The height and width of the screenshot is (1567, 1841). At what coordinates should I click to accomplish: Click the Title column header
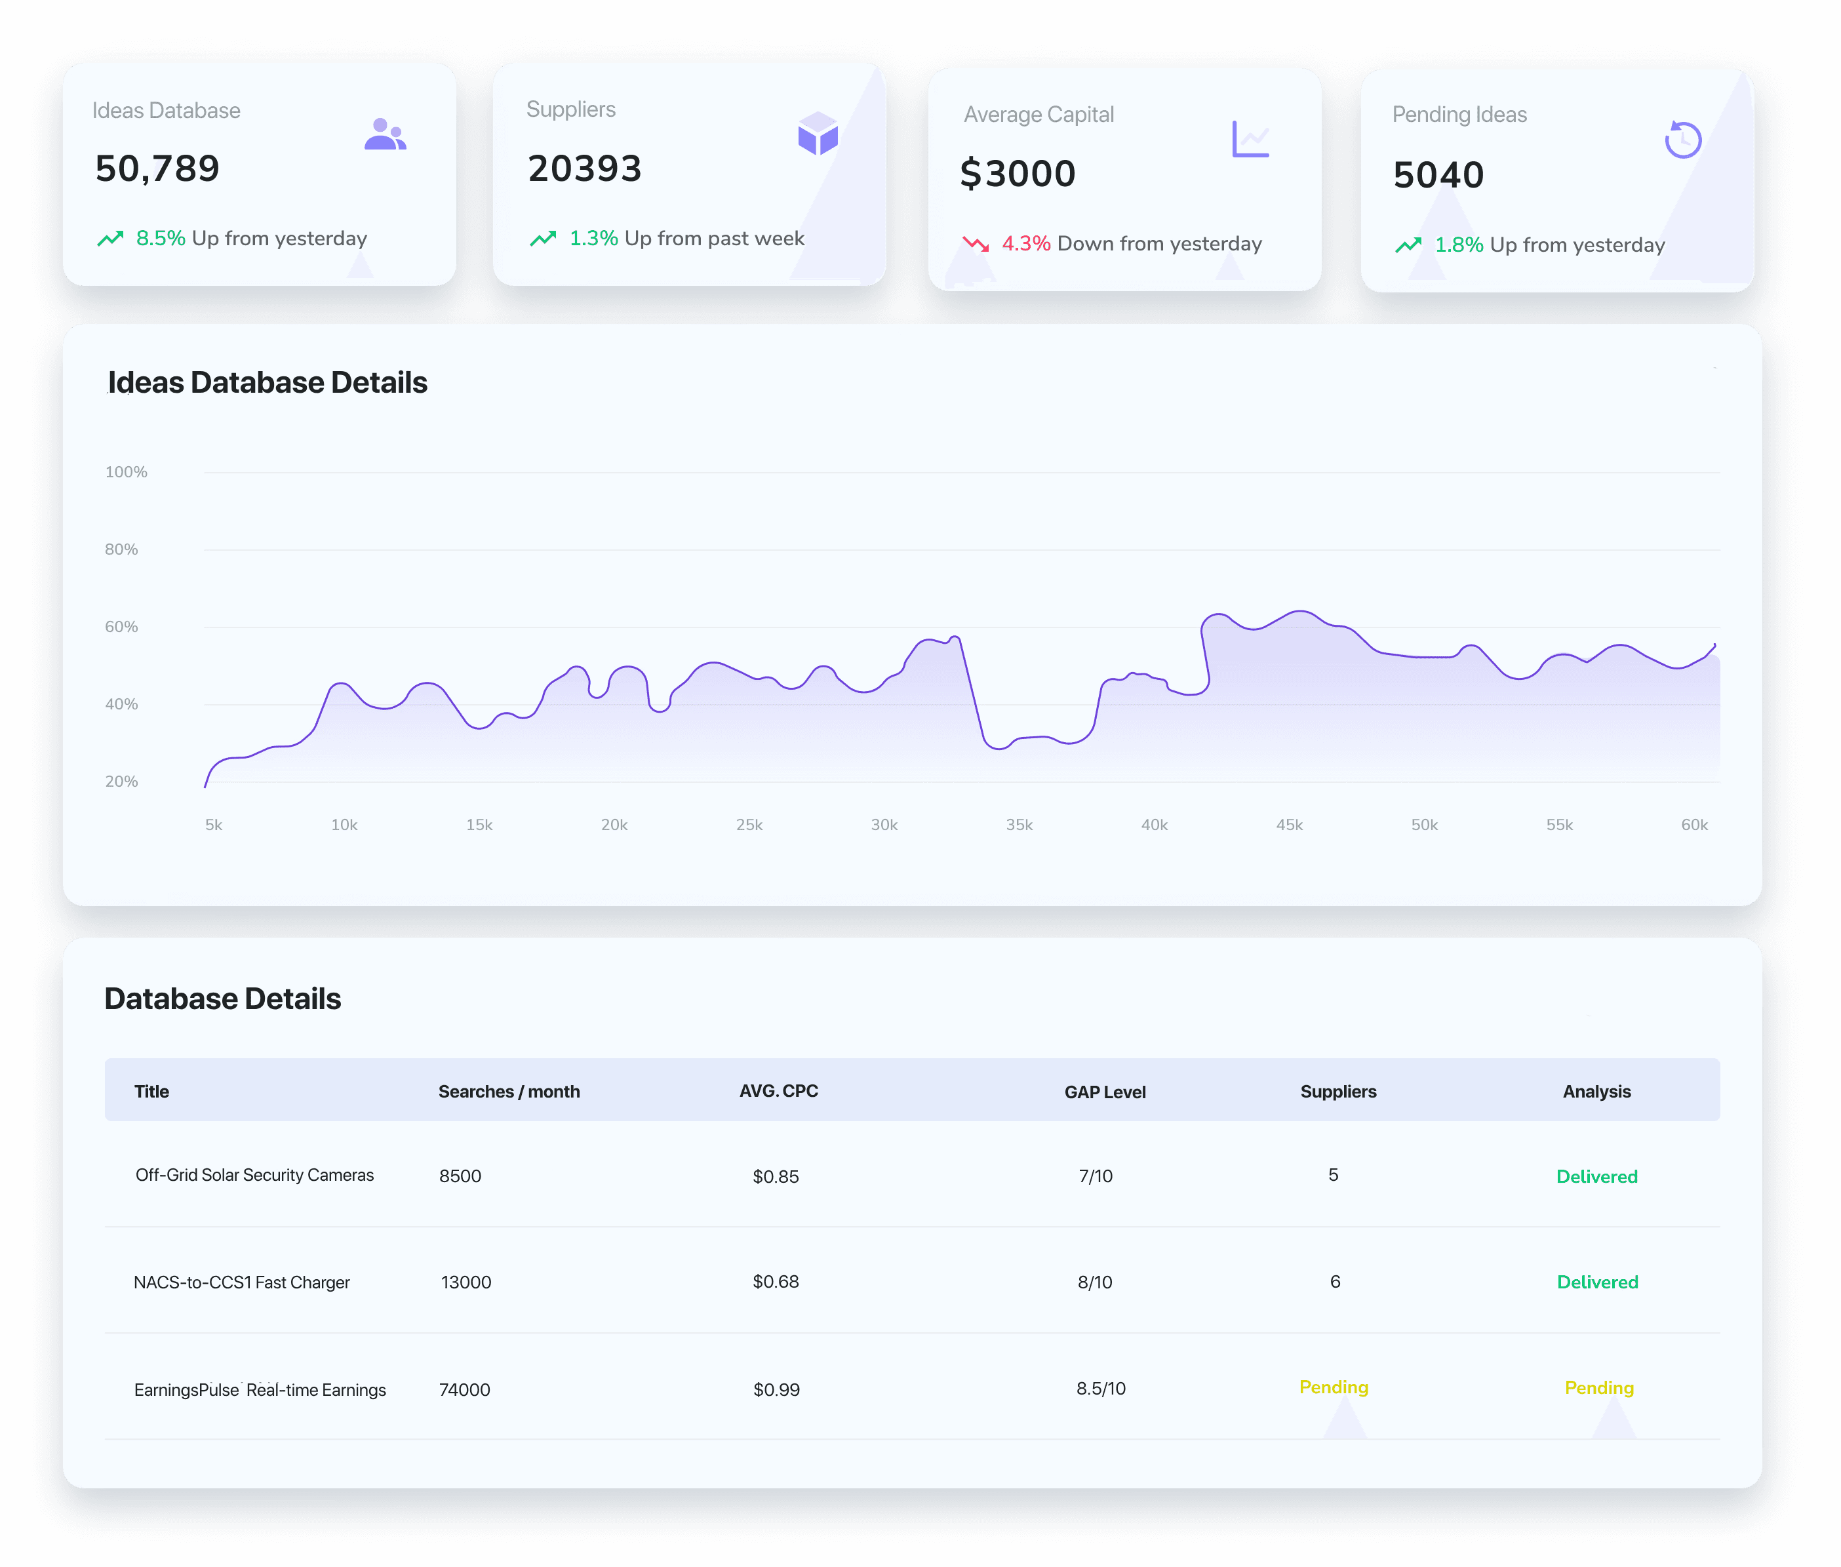coord(151,1092)
